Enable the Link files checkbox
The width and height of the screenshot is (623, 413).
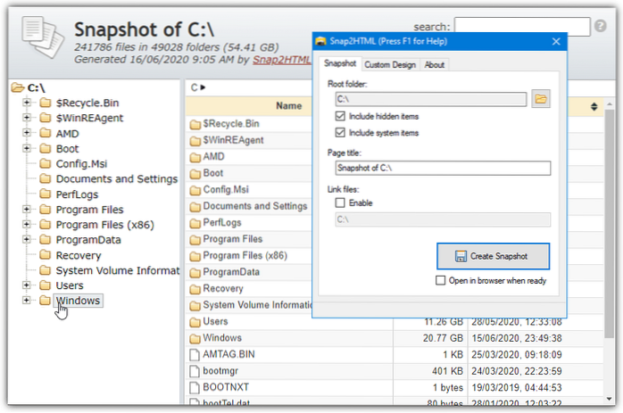click(340, 202)
